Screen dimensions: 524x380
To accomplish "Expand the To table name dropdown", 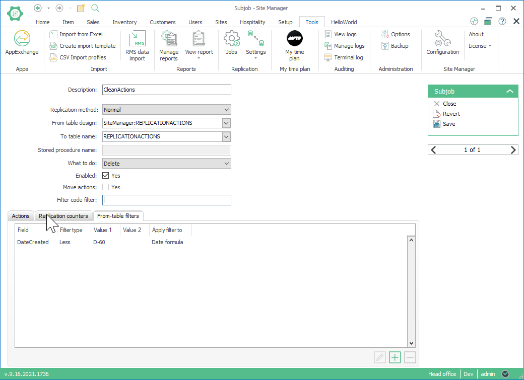I will tap(226, 136).
